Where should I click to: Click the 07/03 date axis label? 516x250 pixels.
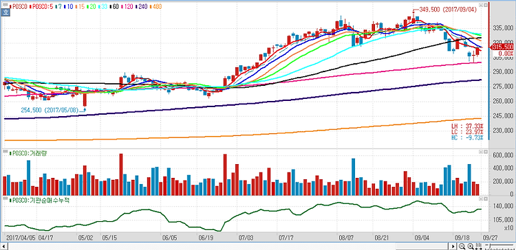[x=246, y=237]
